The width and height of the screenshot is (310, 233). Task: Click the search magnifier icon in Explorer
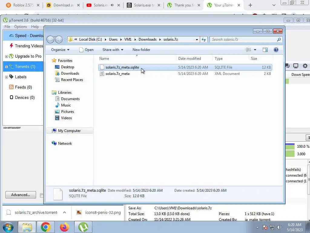(279, 39)
